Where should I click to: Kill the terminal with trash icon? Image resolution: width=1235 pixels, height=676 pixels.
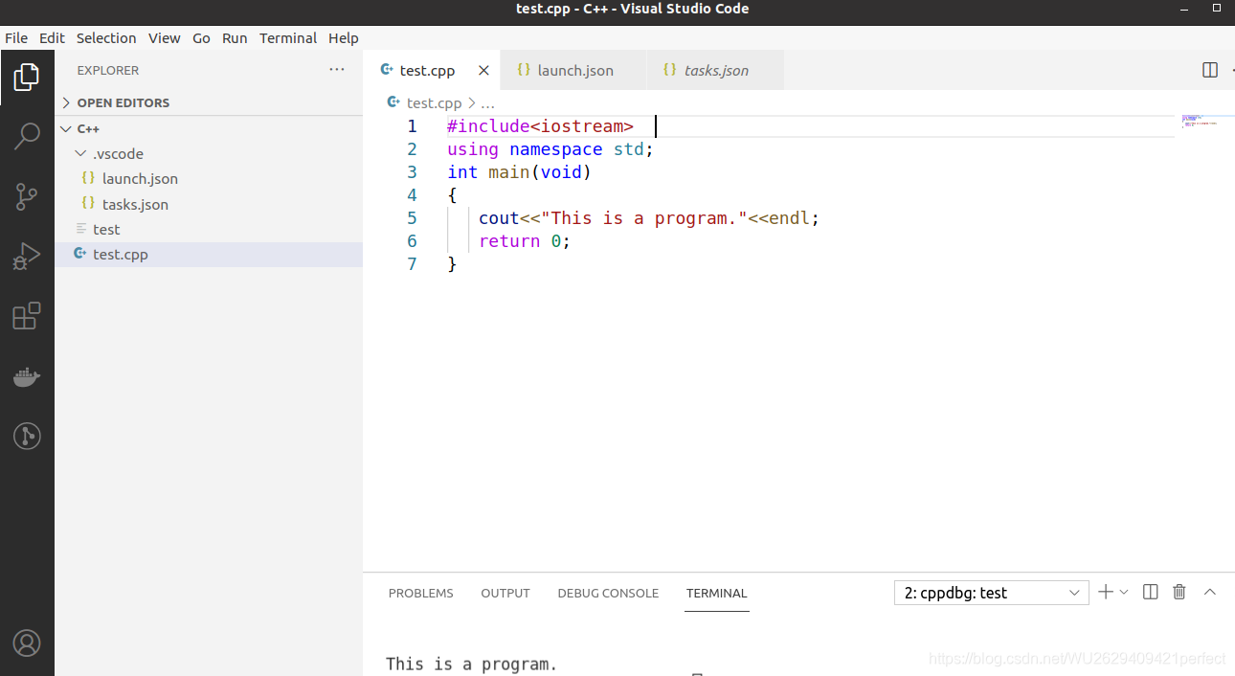pos(1179,592)
